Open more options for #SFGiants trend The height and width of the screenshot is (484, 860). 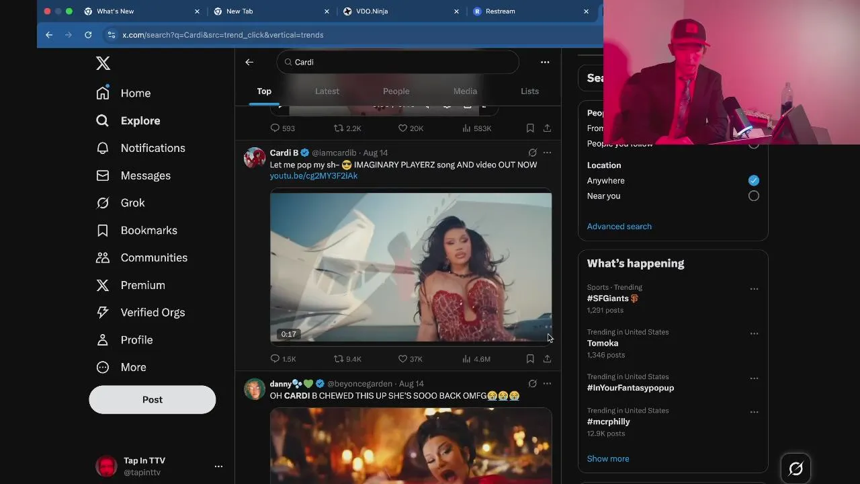point(754,289)
